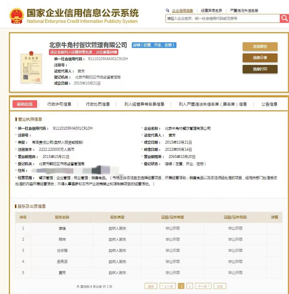Viewport: 289px width, 294px height.
Task: Click 2015年10月21日 under the company title
Action: tap(87, 83)
